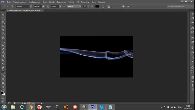Reset to default foreground and background colors
This screenshot has height=110, width=195.
pyautogui.click(x=2, y=90)
